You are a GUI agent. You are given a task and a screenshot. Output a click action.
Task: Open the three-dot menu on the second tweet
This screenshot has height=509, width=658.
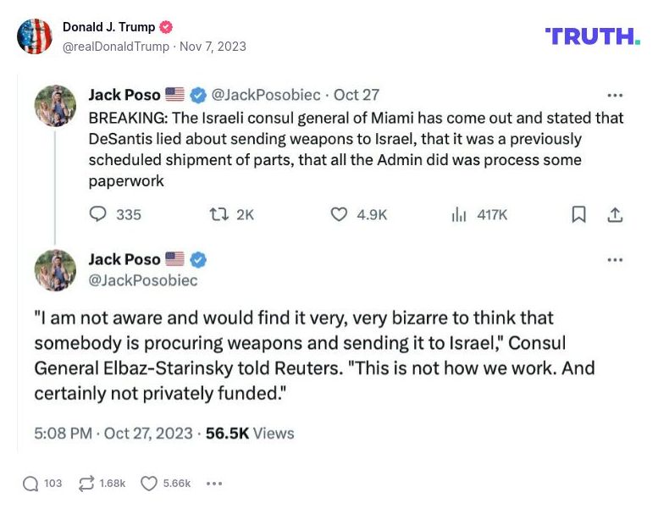click(x=616, y=259)
